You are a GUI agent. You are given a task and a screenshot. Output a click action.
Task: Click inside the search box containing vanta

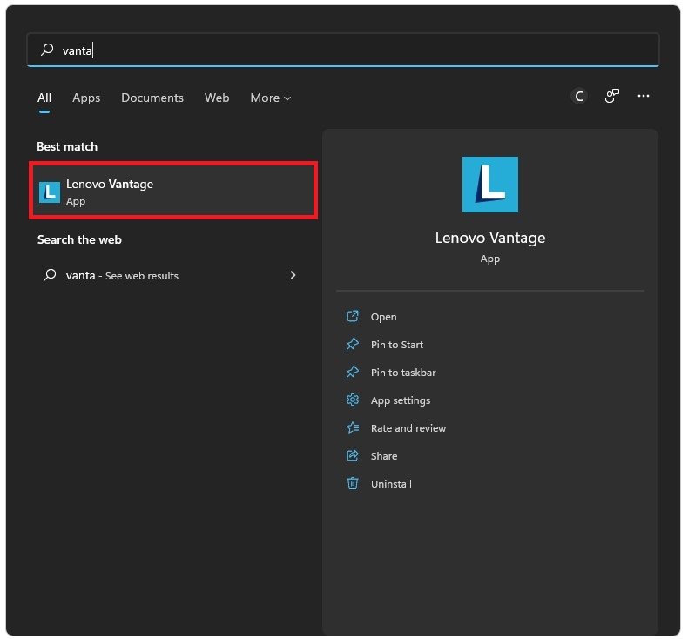click(x=348, y=50)
